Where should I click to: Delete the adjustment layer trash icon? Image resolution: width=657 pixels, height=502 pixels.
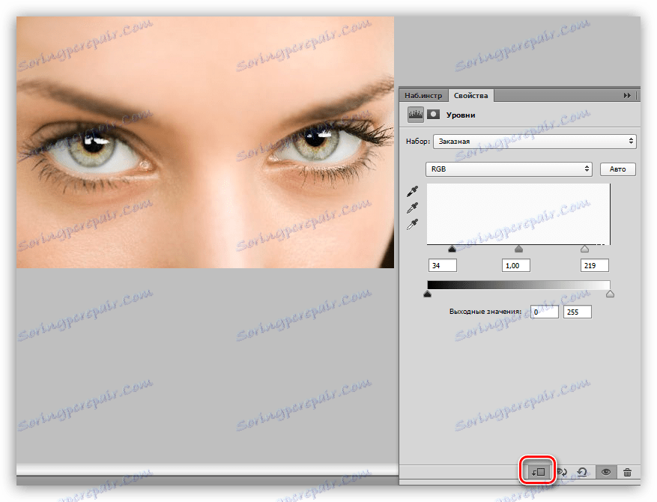(x=627, y=472)
